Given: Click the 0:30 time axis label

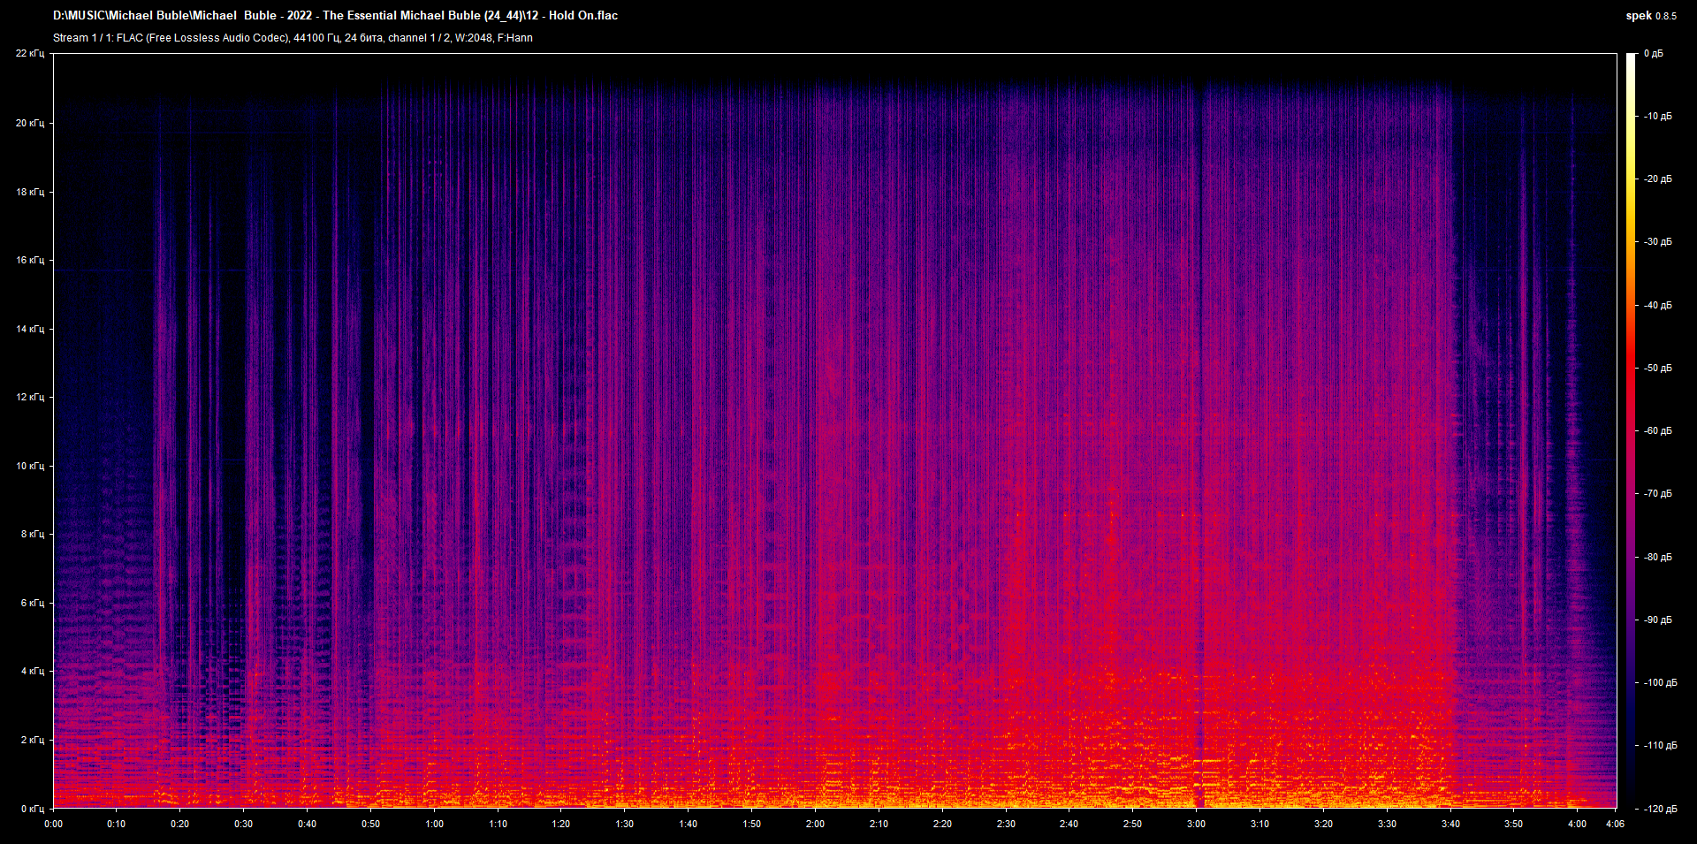Looking at the screenshot, I should [x=244, y=825].
